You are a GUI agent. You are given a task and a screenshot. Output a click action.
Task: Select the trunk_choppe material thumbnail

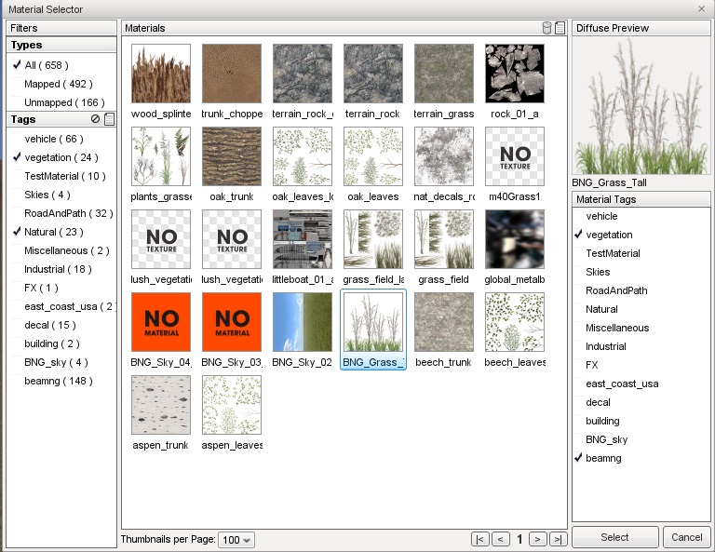tap(232, 74)
